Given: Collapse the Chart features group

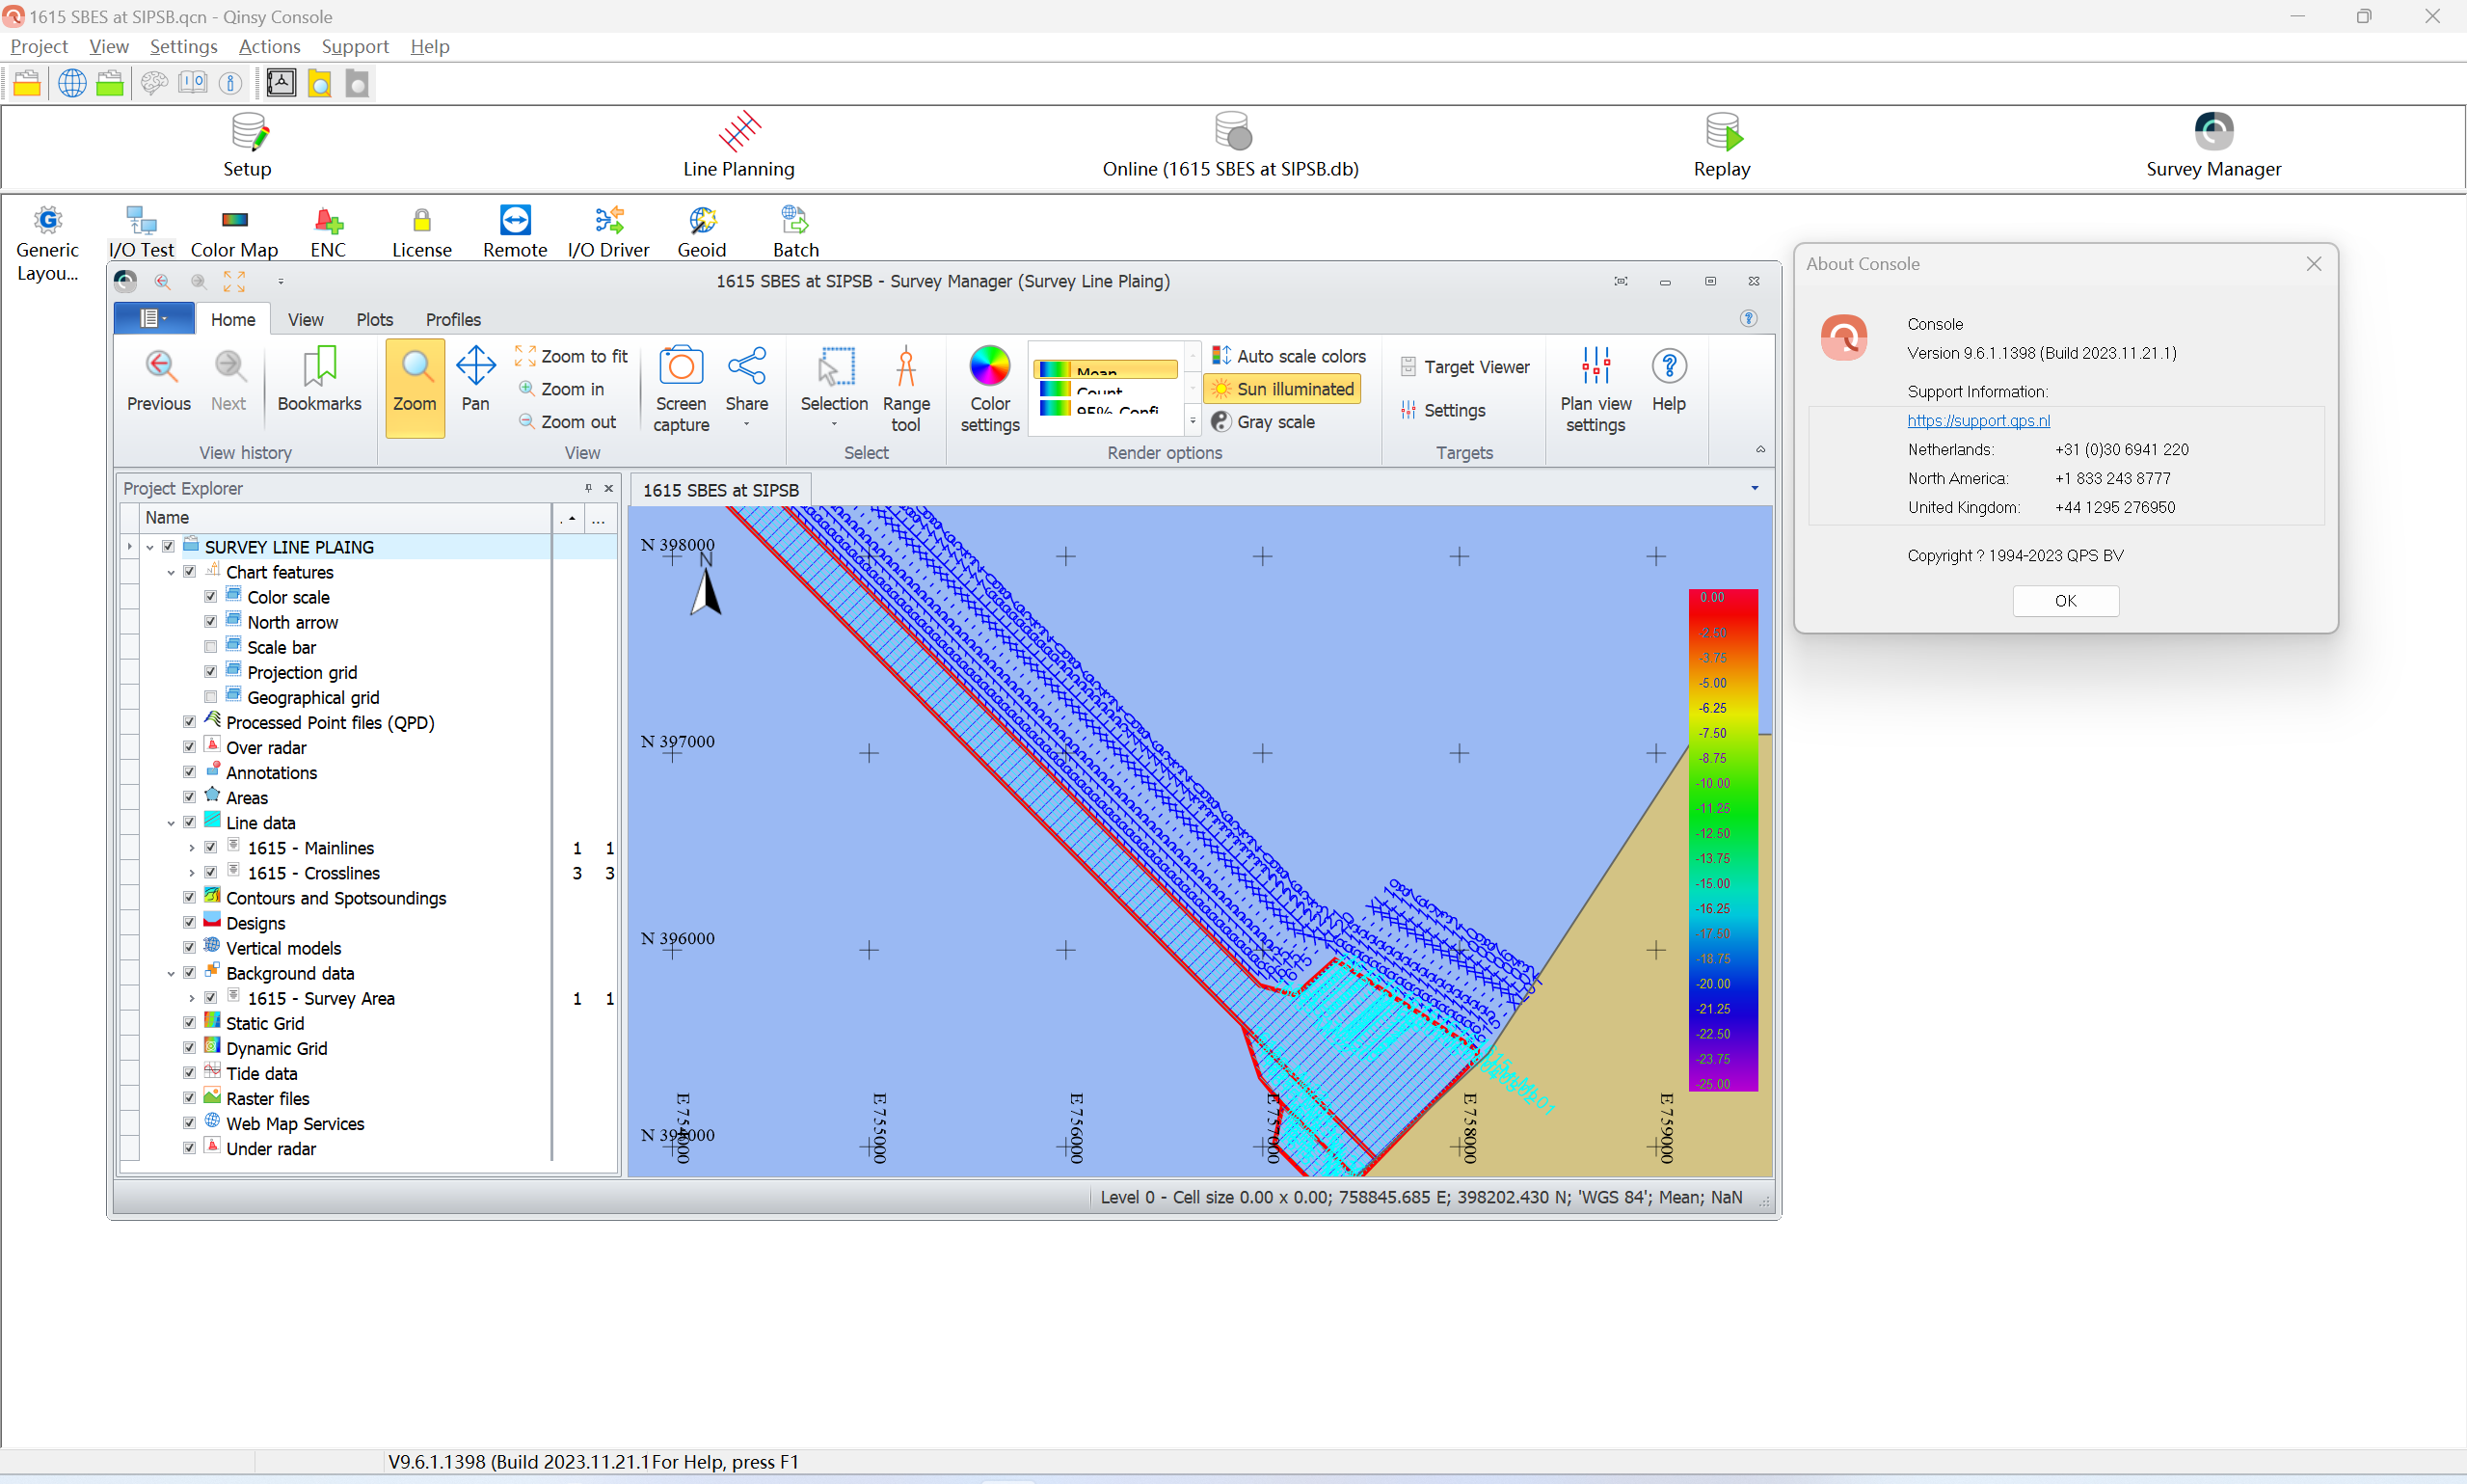Looking at the screenshot, I should [171, 572].
